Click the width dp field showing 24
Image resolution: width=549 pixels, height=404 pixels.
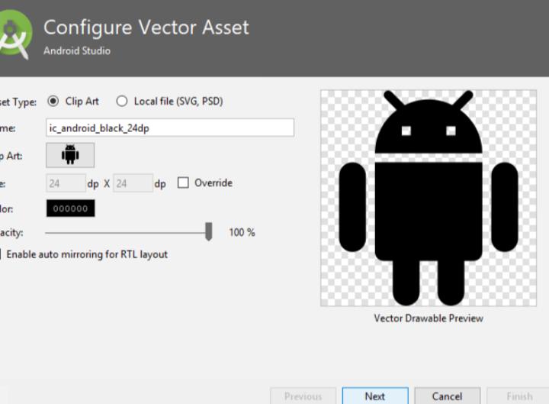pos(66,183)
